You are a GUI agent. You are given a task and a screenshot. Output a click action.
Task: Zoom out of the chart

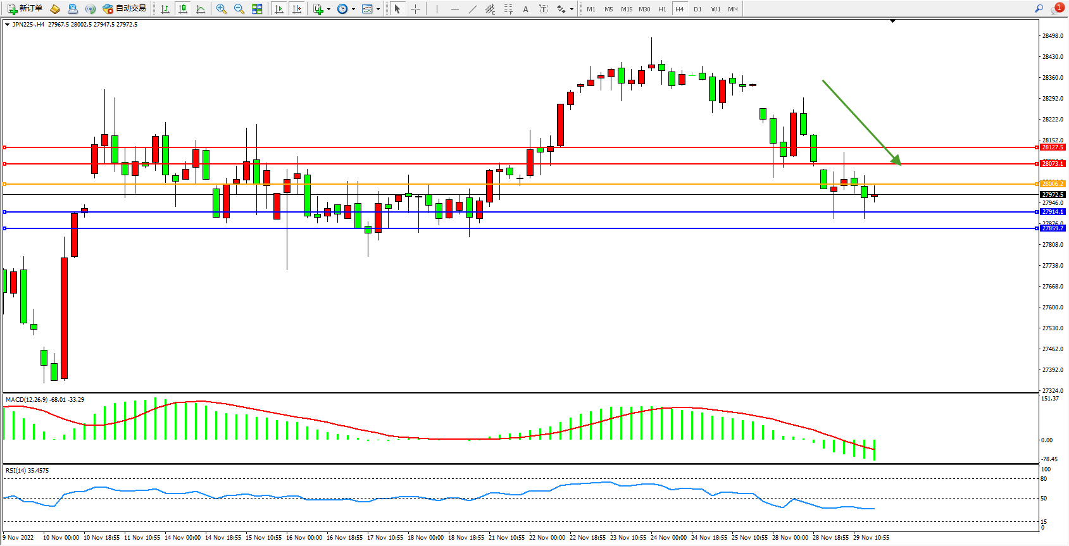tap(239, 9)
